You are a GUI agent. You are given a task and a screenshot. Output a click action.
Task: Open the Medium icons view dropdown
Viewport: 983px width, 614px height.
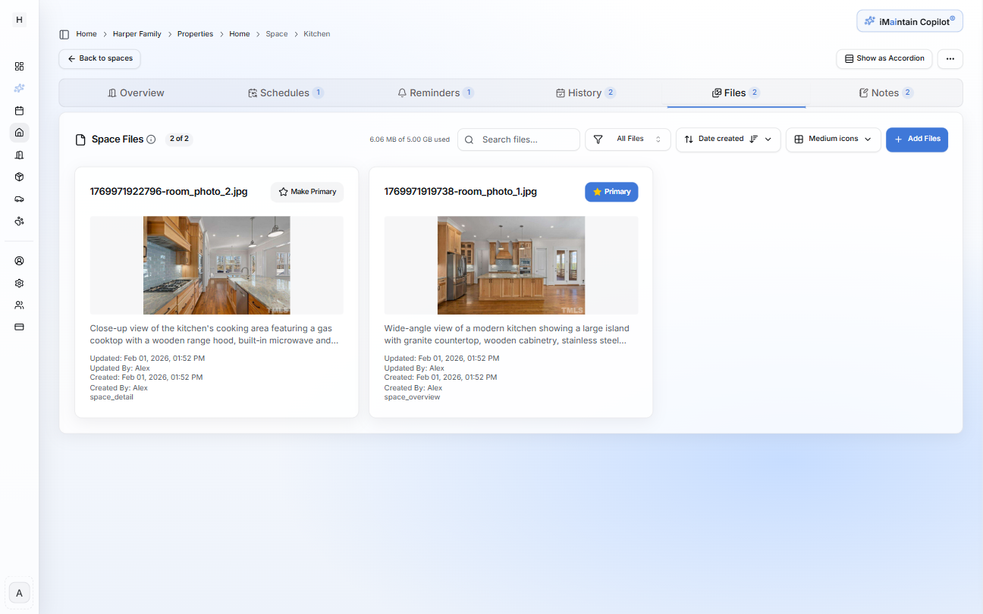(x=833, y=139)
